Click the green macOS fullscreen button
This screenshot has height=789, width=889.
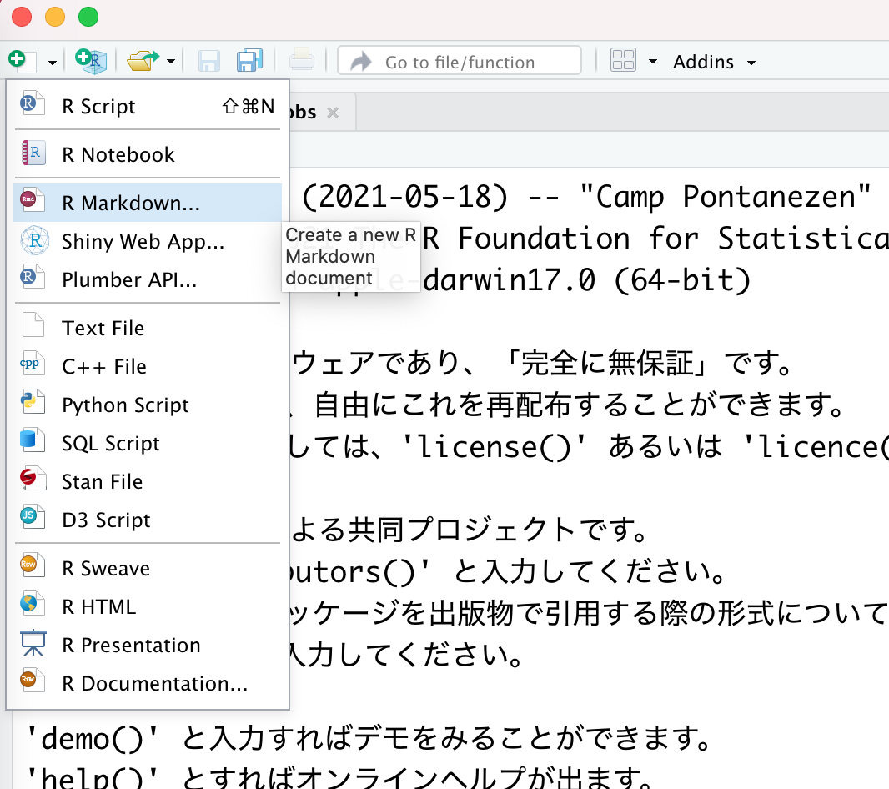[x=88, y=16]
